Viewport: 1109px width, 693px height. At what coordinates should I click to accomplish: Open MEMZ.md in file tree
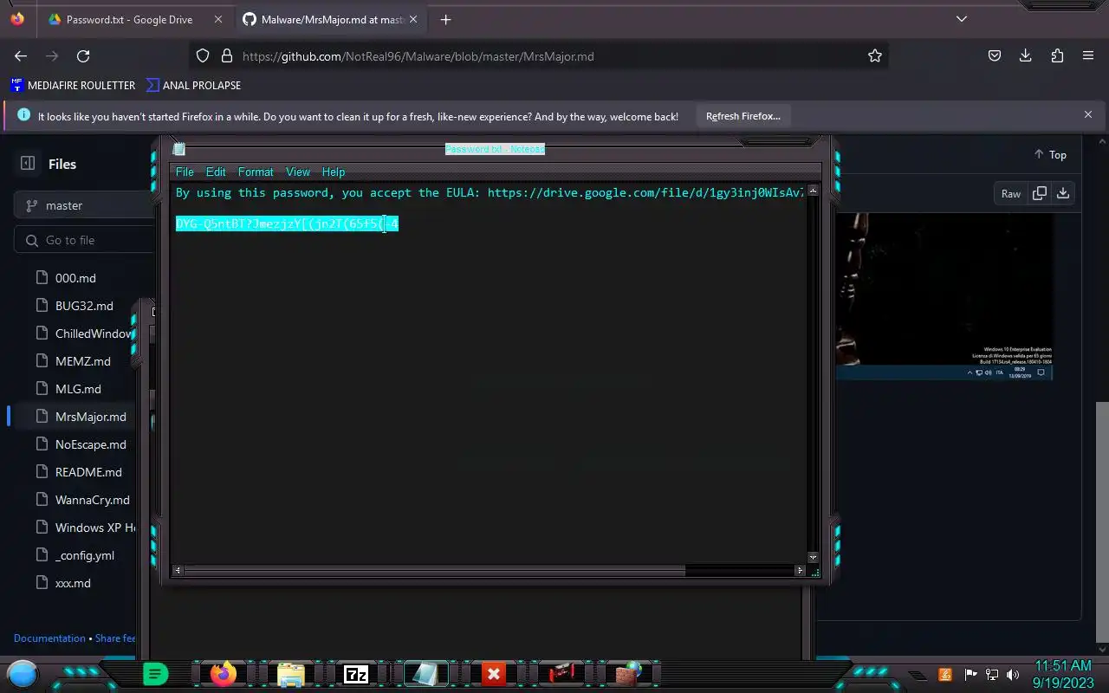[x=82, y=361]
